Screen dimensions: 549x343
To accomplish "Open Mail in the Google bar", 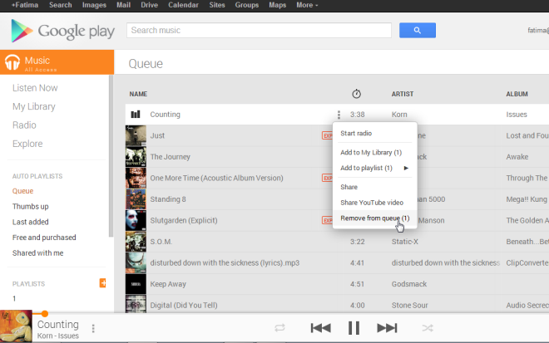I will click(123, 5).
